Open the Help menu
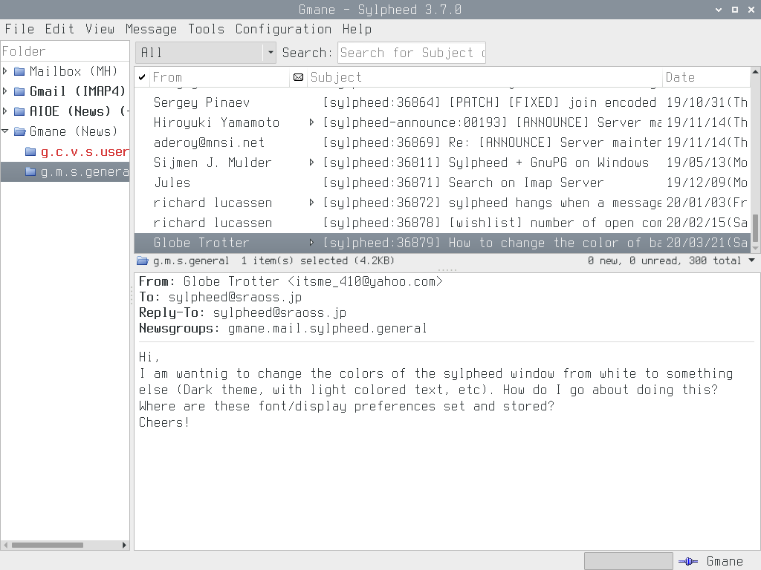 pos(357,29)
